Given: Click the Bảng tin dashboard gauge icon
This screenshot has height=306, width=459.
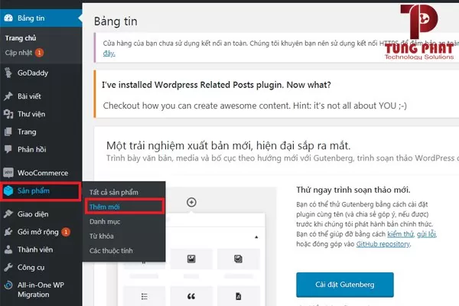Looking at the screenshot, I should click(8, 18).
